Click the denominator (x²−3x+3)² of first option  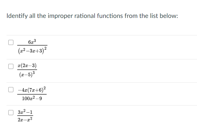pos(32,50)
